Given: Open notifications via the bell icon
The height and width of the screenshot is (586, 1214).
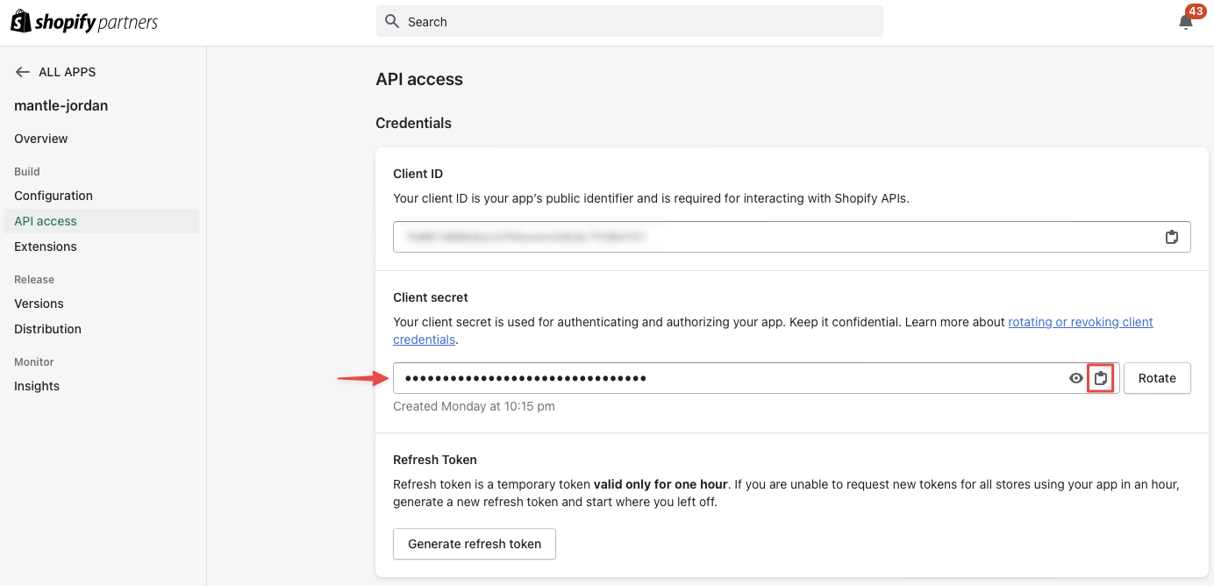Looking at the screenshot, I should click(x=1186, y=21).
